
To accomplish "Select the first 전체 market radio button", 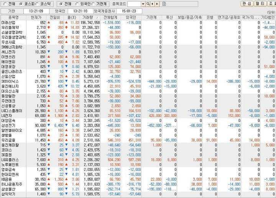I will coord(5,4).
